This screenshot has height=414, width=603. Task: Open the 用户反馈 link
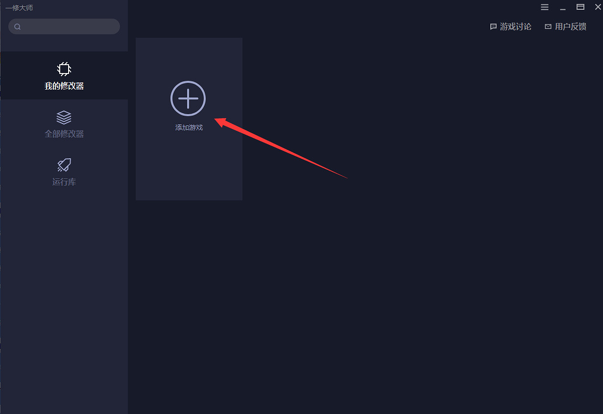click(571, 27)
